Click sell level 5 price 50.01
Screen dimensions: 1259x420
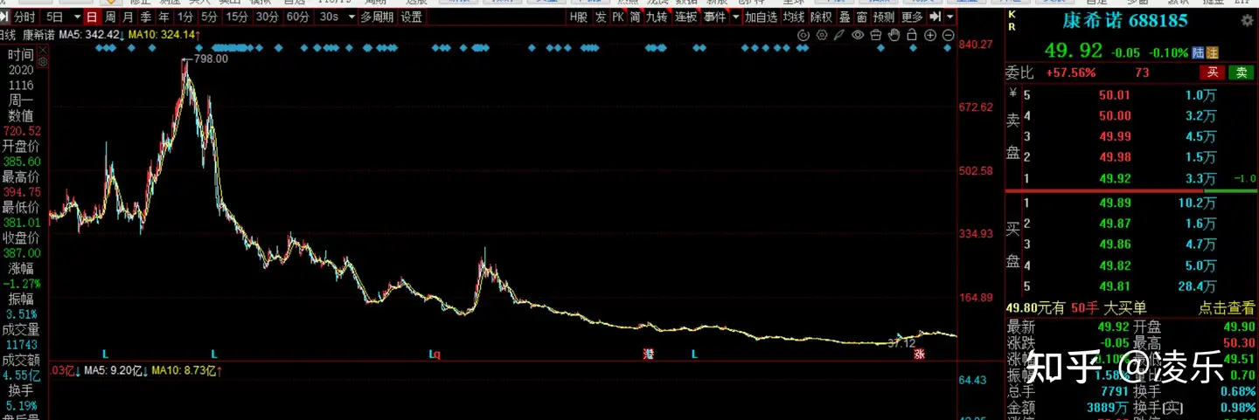coord(1115,95)
